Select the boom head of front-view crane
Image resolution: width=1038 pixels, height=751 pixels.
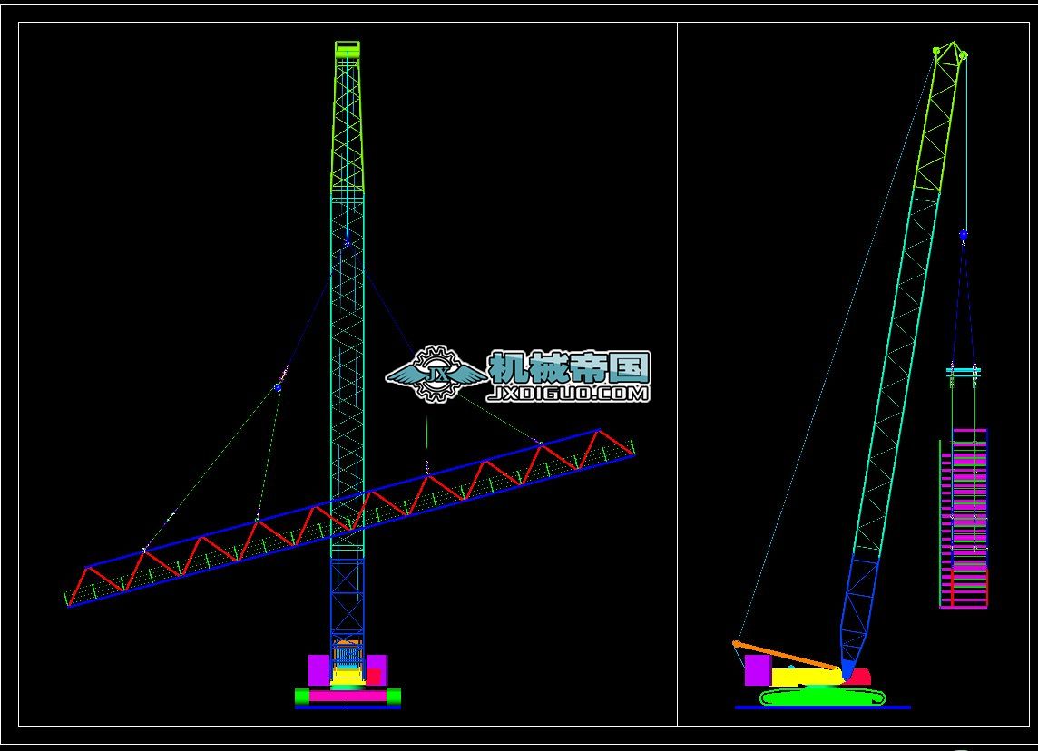pyautogui.click(x=347, y=50)
